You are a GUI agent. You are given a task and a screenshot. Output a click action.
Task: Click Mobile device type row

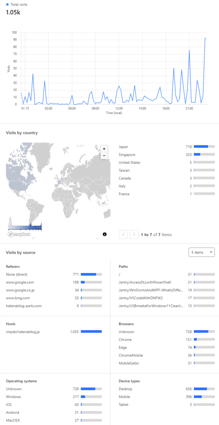(x=167, y=397)
